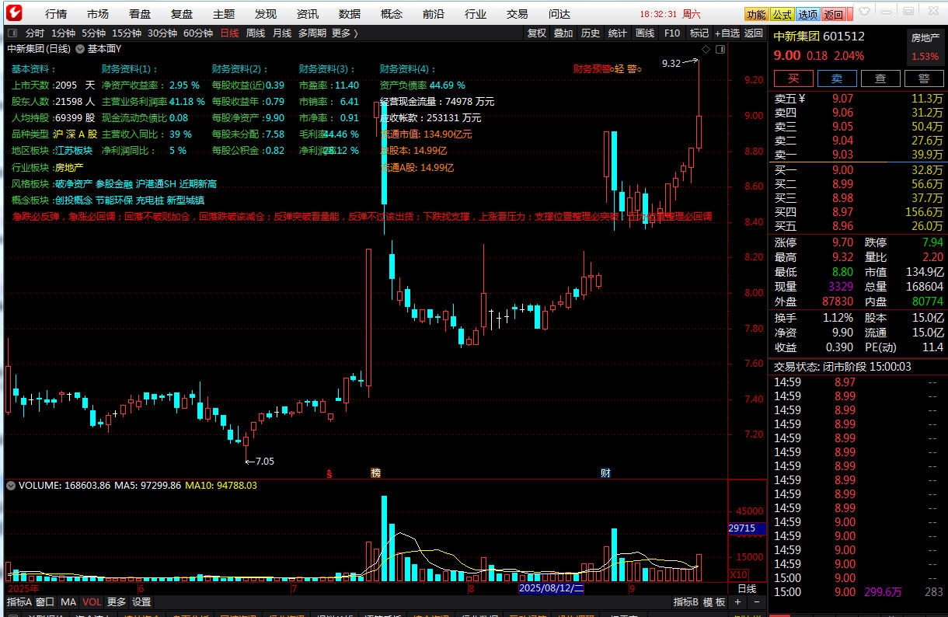Click the 功能 button
The image size is (948, 617).
(x=756, y=14)
